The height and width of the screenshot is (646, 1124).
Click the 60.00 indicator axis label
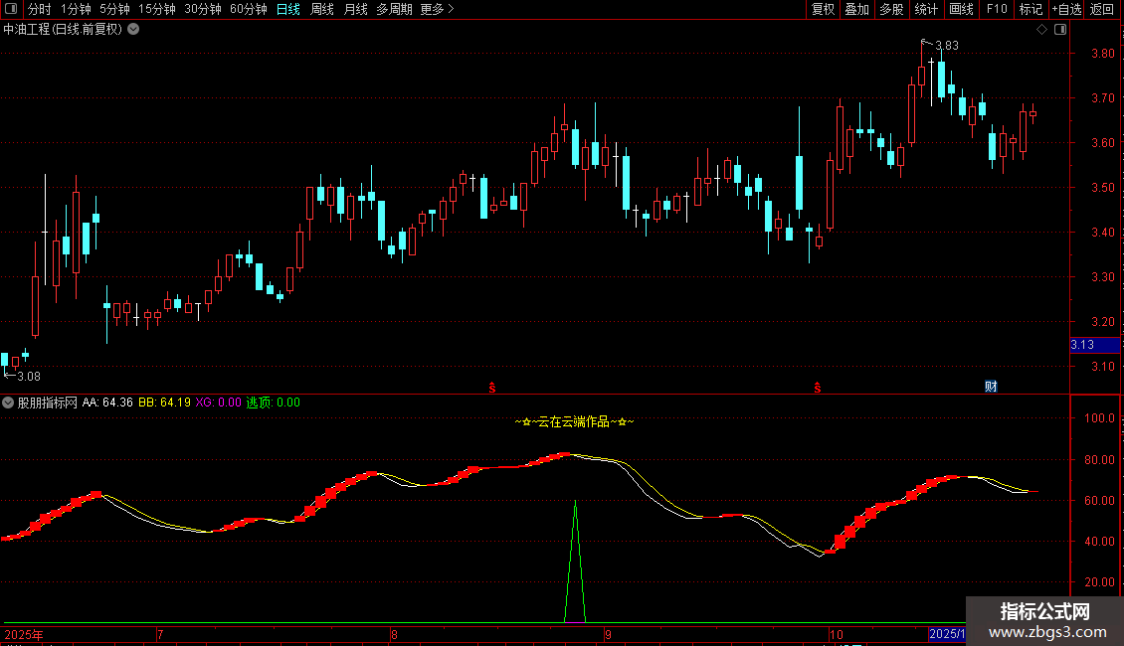tap(1099, 501)
